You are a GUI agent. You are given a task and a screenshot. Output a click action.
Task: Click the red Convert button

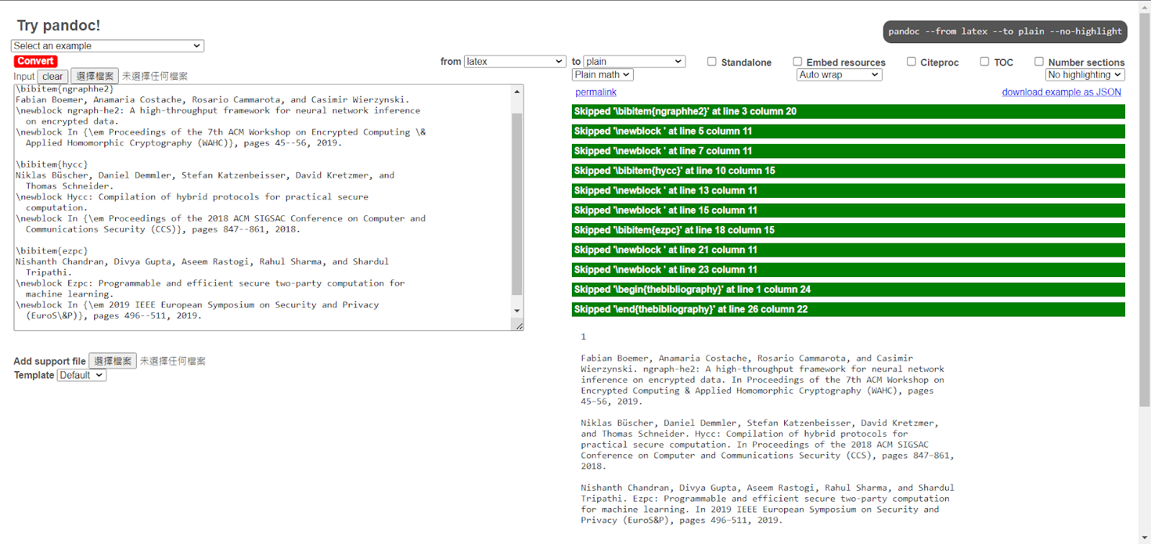pos(35,61)
